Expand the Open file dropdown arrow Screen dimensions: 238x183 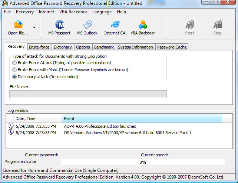point(34,27)
